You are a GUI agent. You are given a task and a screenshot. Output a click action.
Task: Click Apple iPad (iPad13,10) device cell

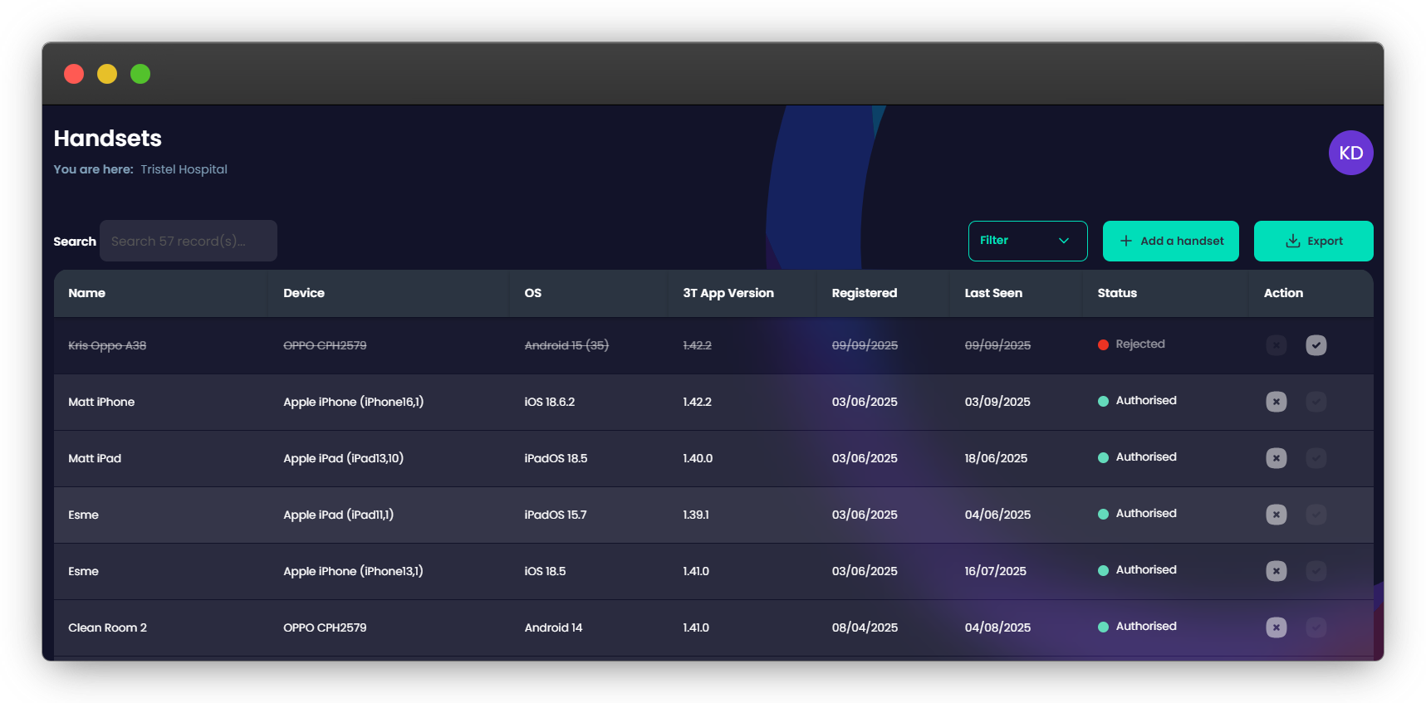coord(343,458)
